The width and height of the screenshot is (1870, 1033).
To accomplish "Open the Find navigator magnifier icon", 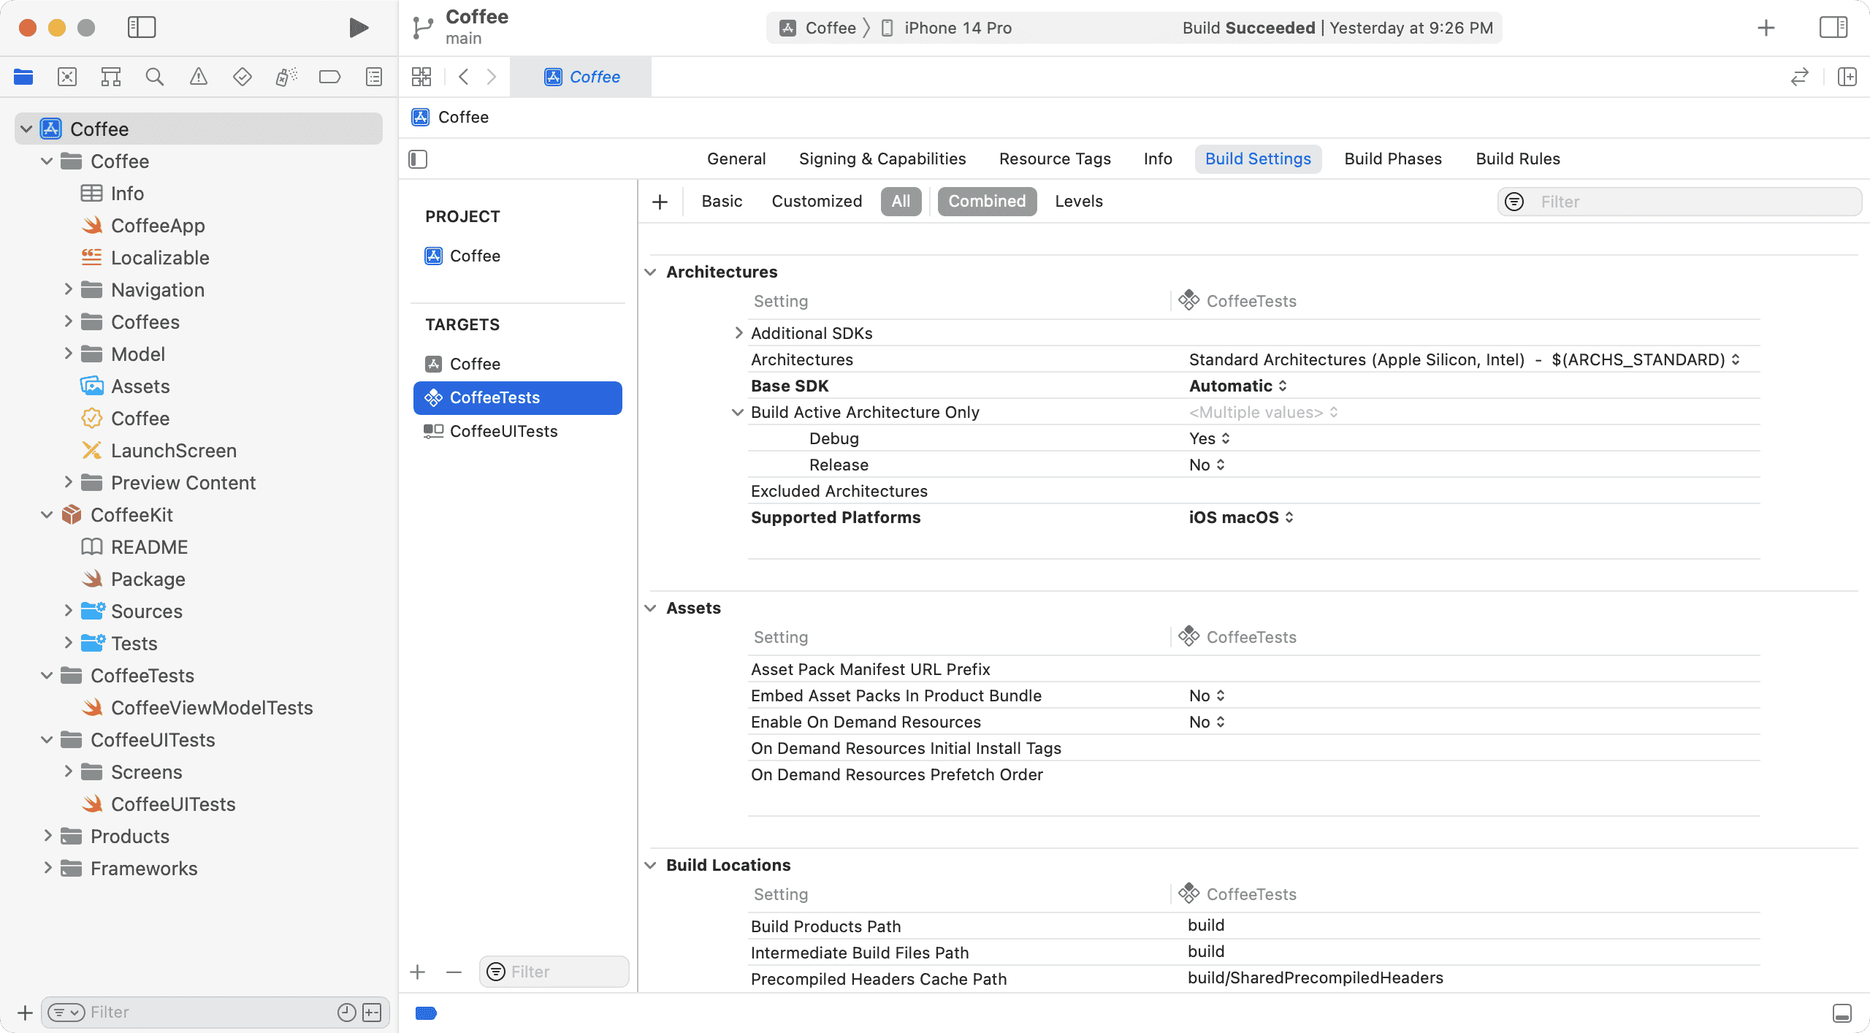I will pos(154,77).
